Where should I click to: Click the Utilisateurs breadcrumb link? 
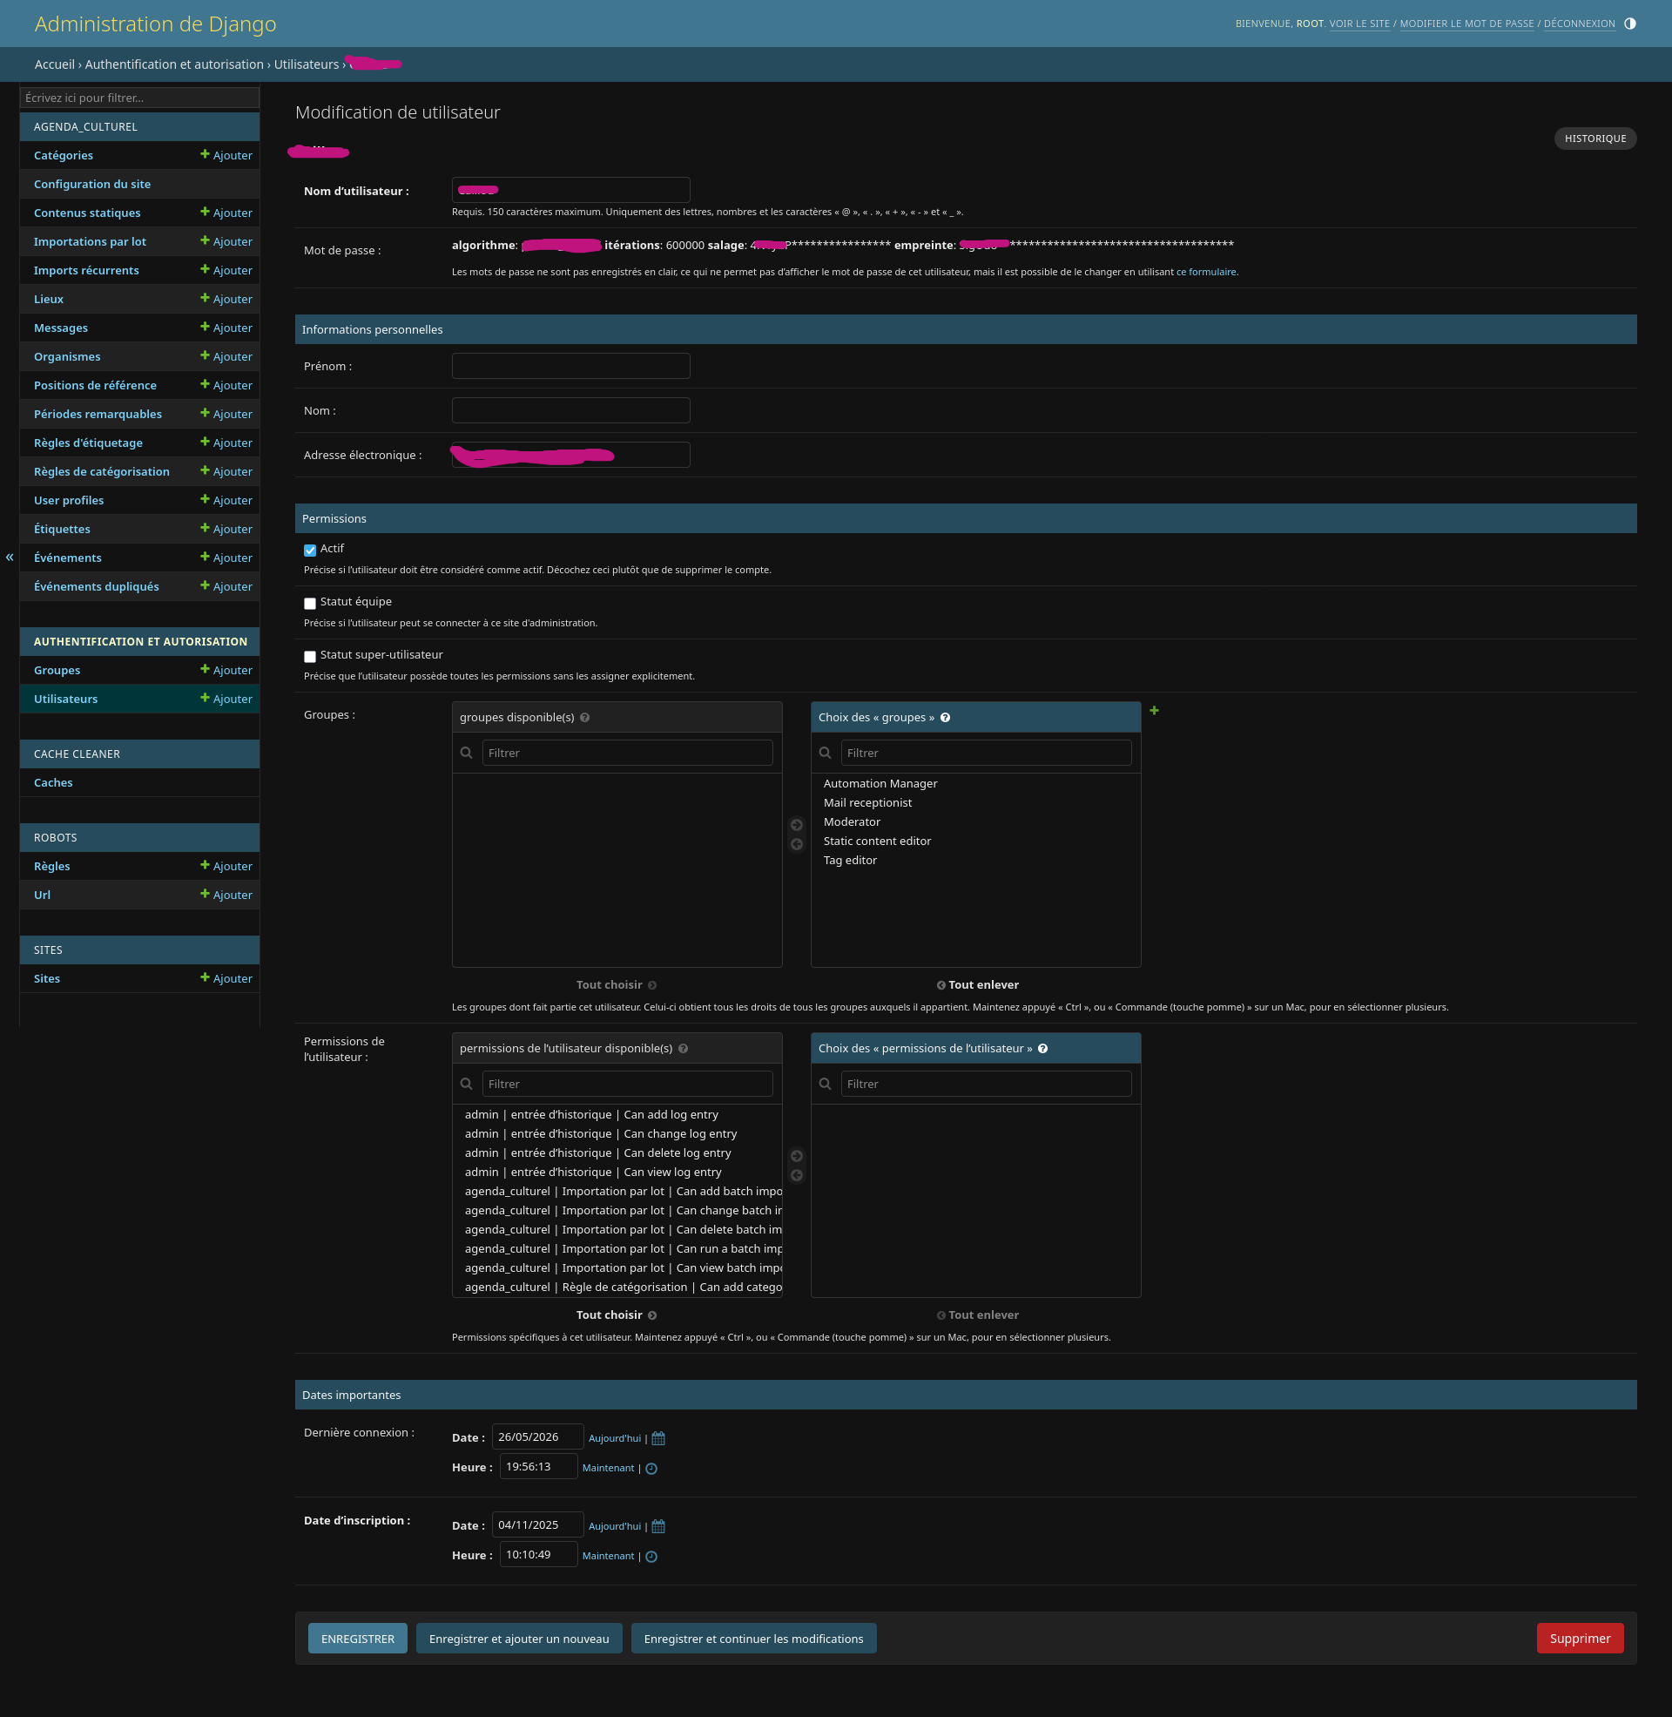pyautogui.click(x=307, y=65)
